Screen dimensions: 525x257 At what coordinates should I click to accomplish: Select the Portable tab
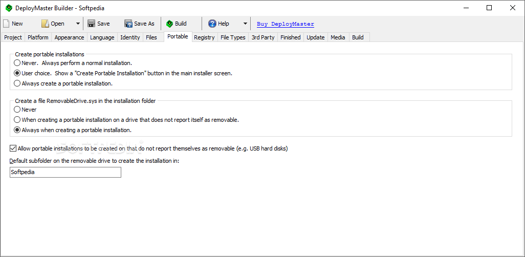[x=178, y=36]
